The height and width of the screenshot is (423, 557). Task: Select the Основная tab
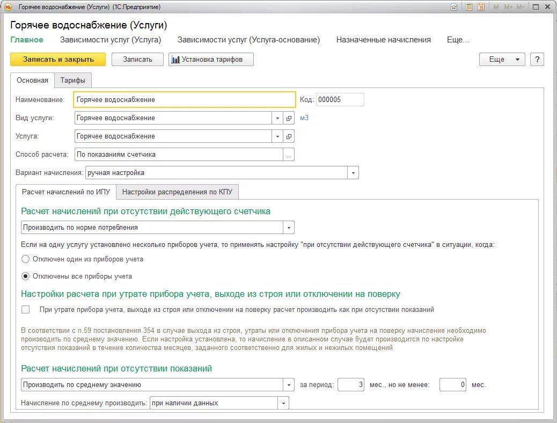tap(32, 81)
